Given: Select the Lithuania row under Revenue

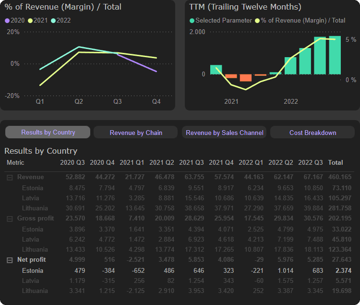Looking at the screenshot, I should [x=35, y=208].
